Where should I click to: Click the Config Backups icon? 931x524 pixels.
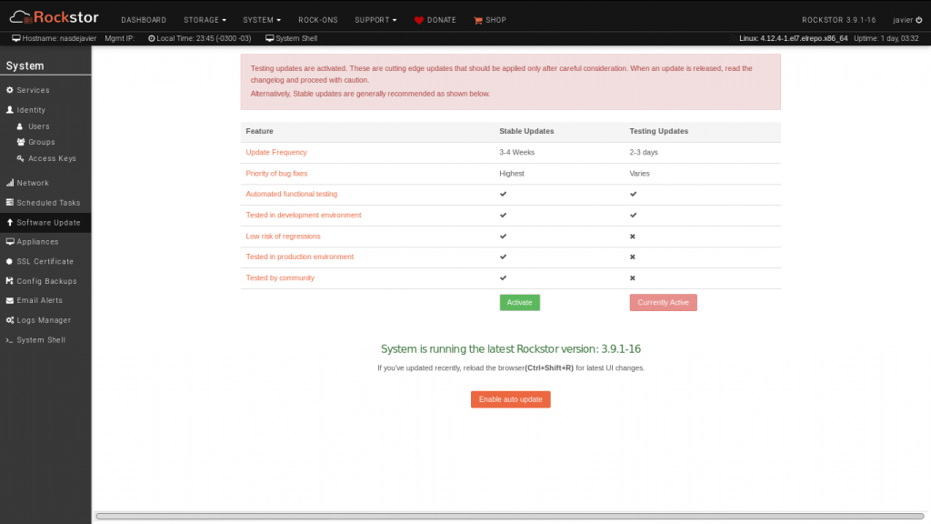click(9, 281)
